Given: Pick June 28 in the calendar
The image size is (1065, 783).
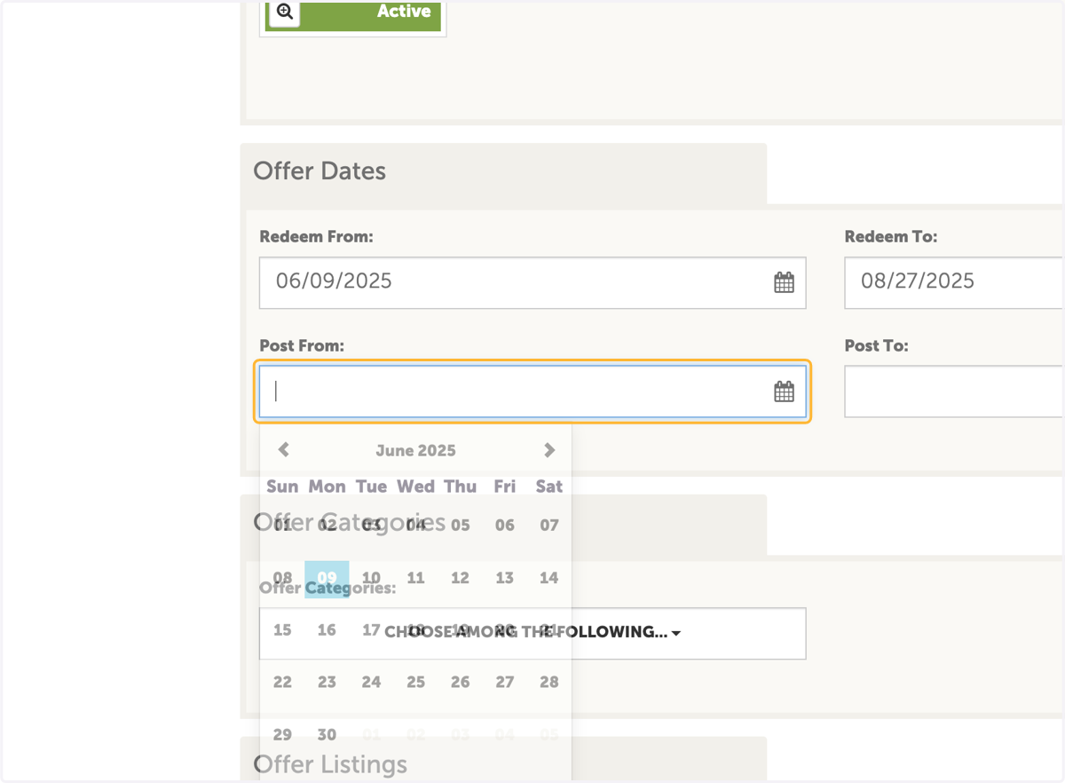Looking at the screenshot, I should (549, 683).
